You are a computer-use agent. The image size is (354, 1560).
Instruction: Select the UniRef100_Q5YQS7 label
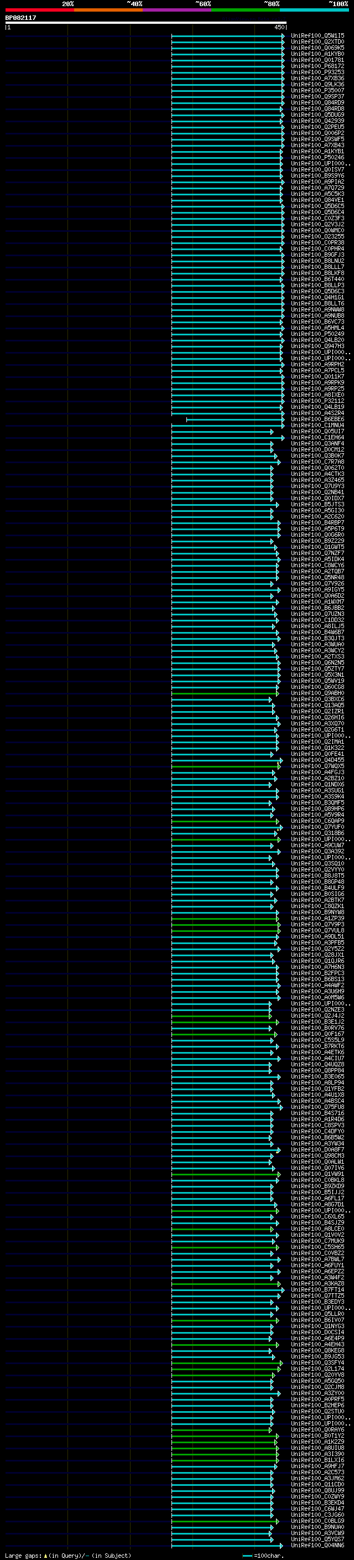point(317,1539)
